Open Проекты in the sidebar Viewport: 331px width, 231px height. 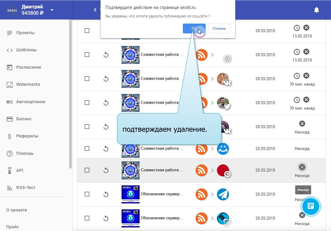click(25, 33)
